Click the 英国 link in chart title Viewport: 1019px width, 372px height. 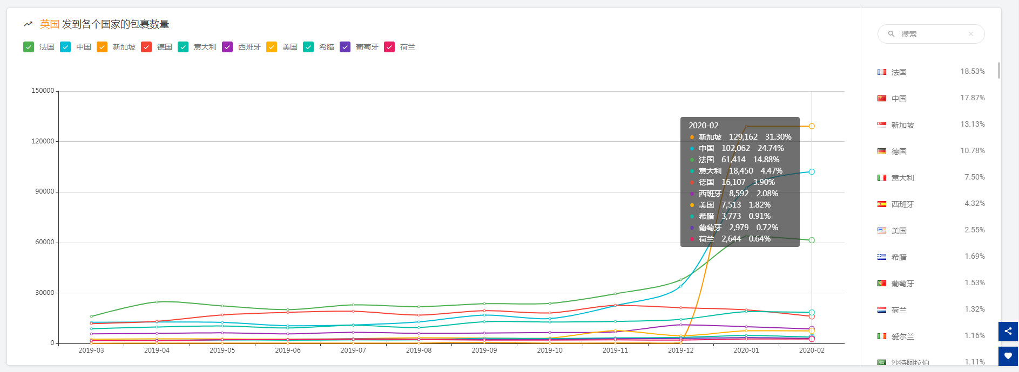pos(49,24)
